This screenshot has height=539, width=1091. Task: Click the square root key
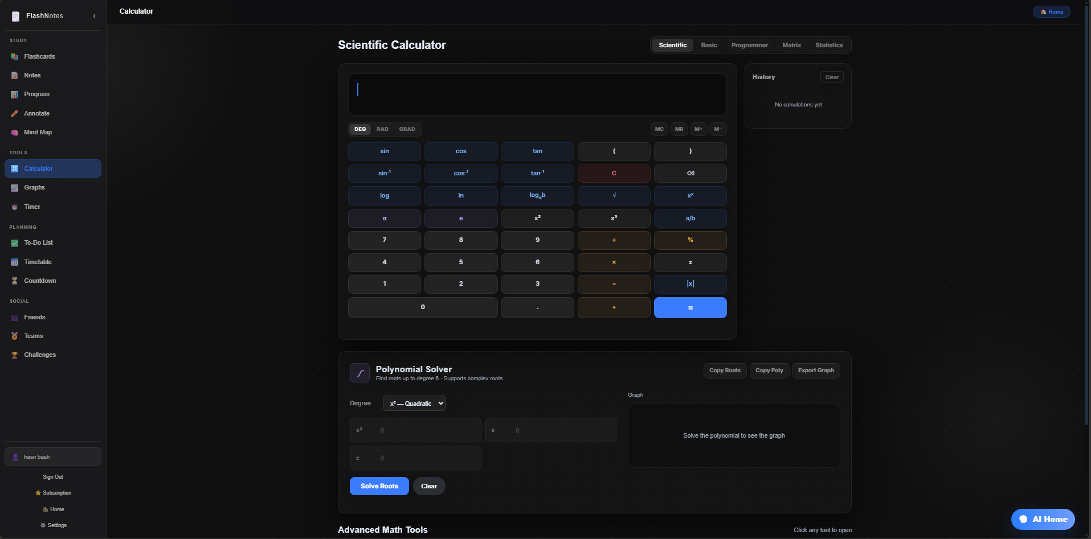[614, 196]
